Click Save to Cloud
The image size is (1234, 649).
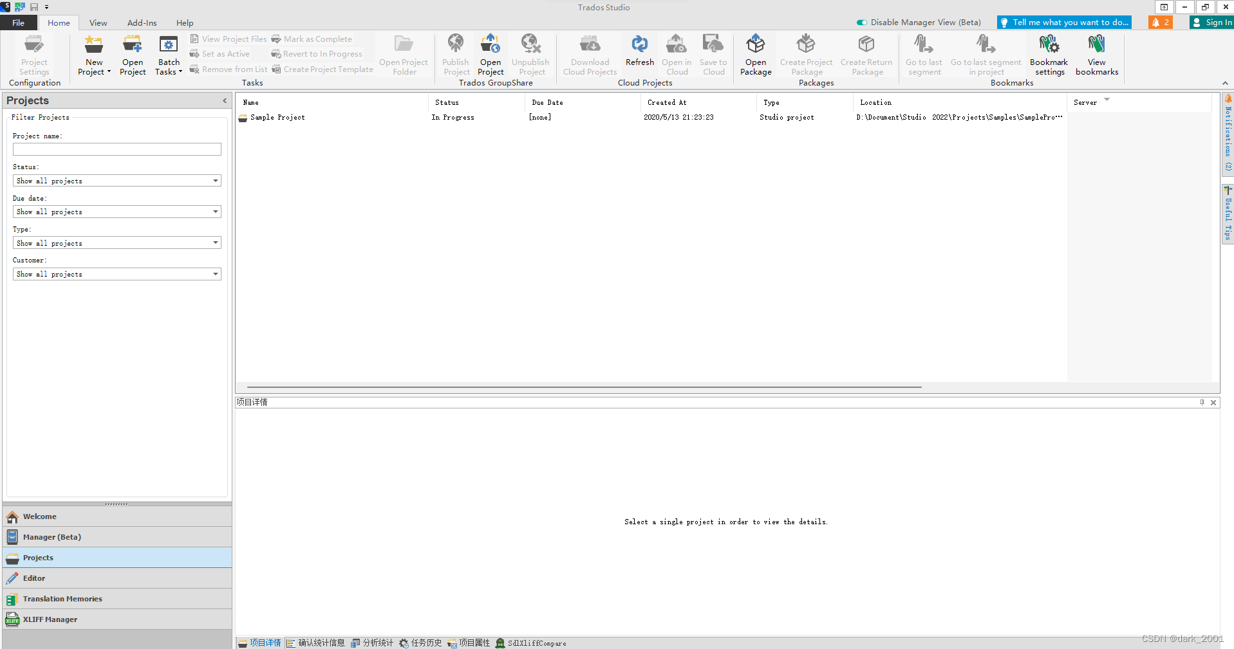click(713, 55)
